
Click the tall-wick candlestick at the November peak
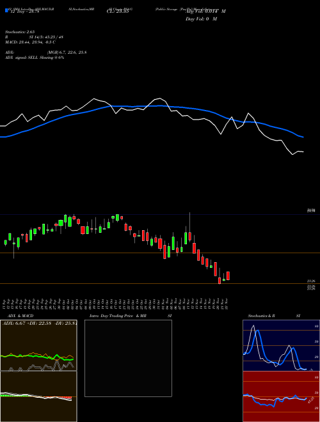coord(189,226)
